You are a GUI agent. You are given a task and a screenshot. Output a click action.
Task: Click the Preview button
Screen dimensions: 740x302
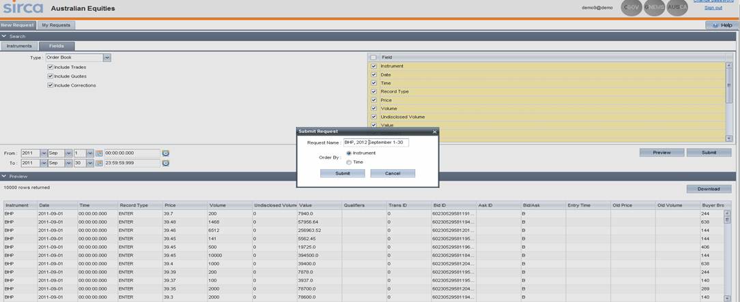tap(661, 153)
